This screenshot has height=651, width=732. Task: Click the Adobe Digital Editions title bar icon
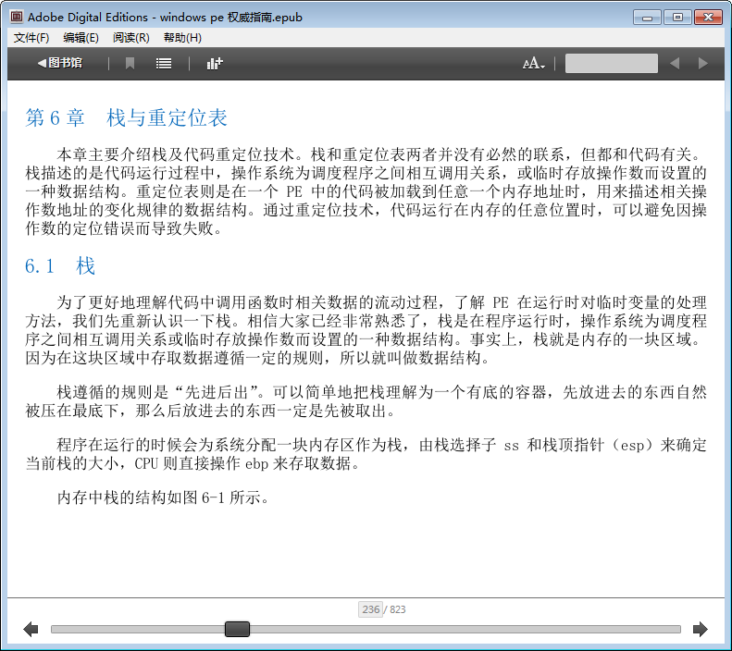[15, 18]
